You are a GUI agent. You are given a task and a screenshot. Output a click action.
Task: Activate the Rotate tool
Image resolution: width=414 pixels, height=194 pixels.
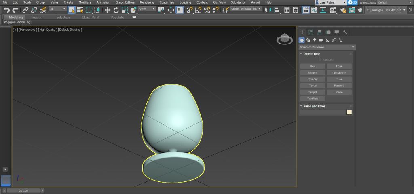coord(116,10)
